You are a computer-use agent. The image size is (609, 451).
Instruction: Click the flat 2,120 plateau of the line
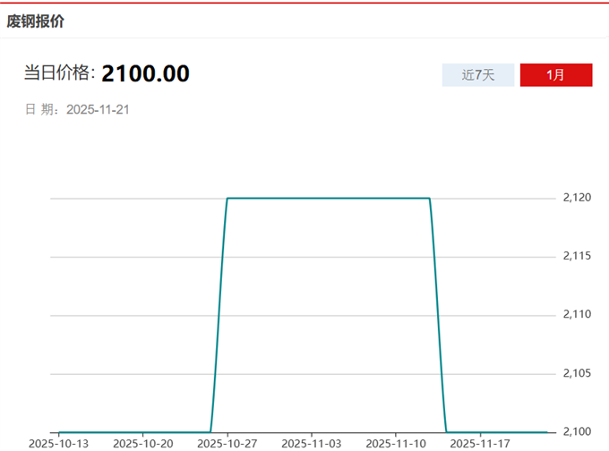coord(328,198)
